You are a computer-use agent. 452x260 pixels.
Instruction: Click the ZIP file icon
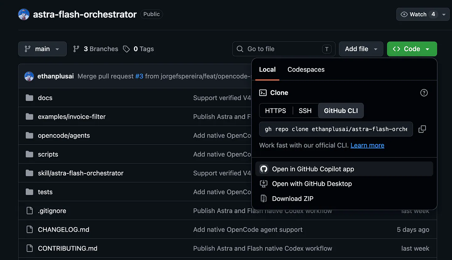(x=264, y=198)
